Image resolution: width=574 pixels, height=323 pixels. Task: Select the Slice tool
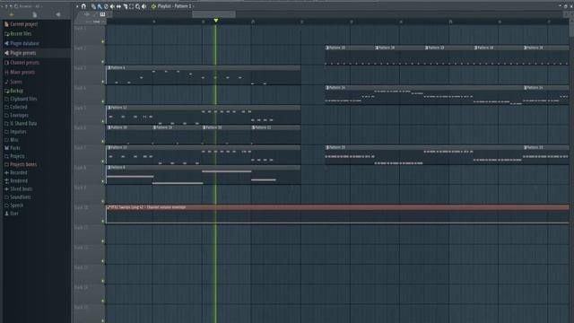(126, 6)
